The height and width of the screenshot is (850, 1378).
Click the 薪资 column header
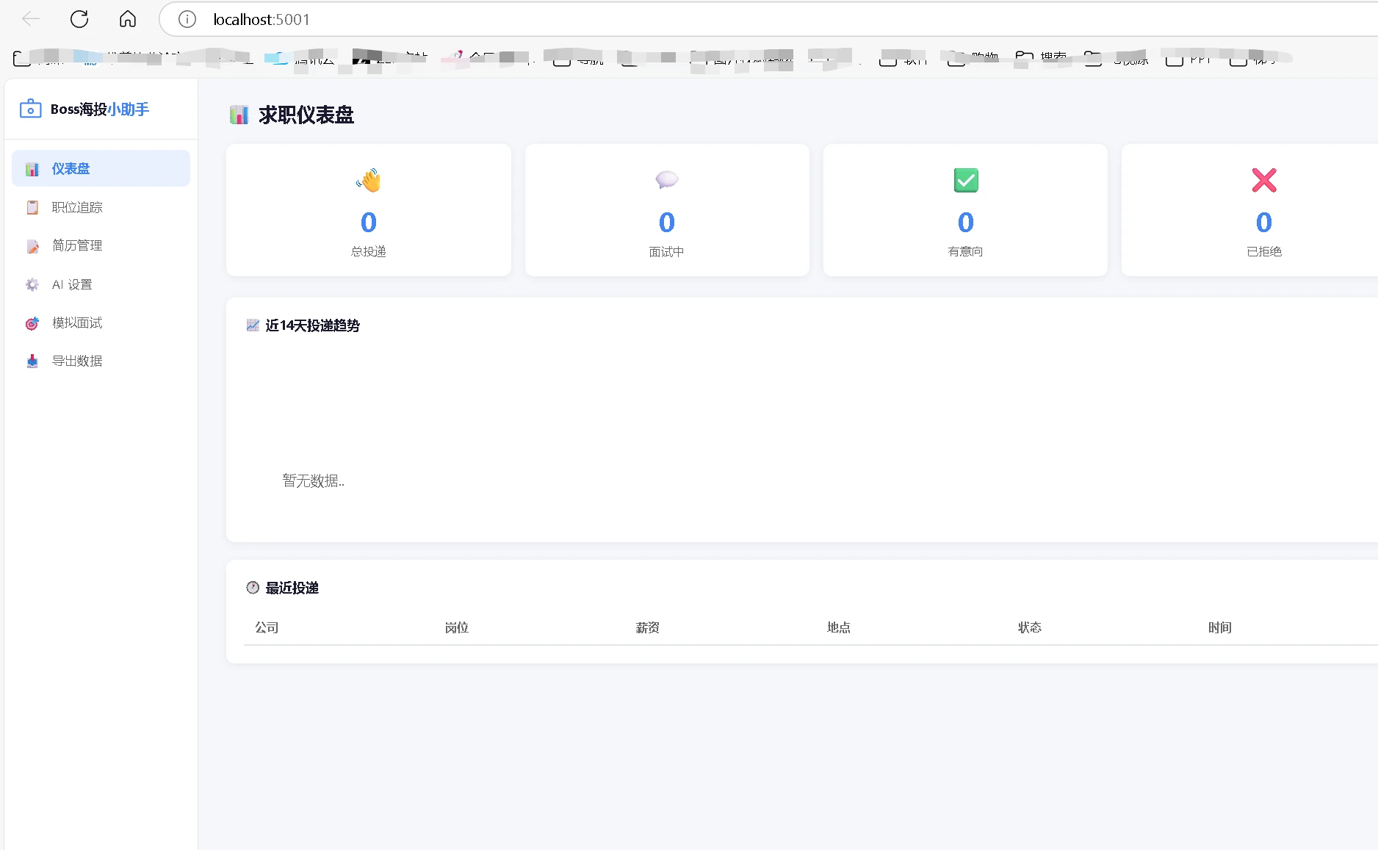(648, 627)
